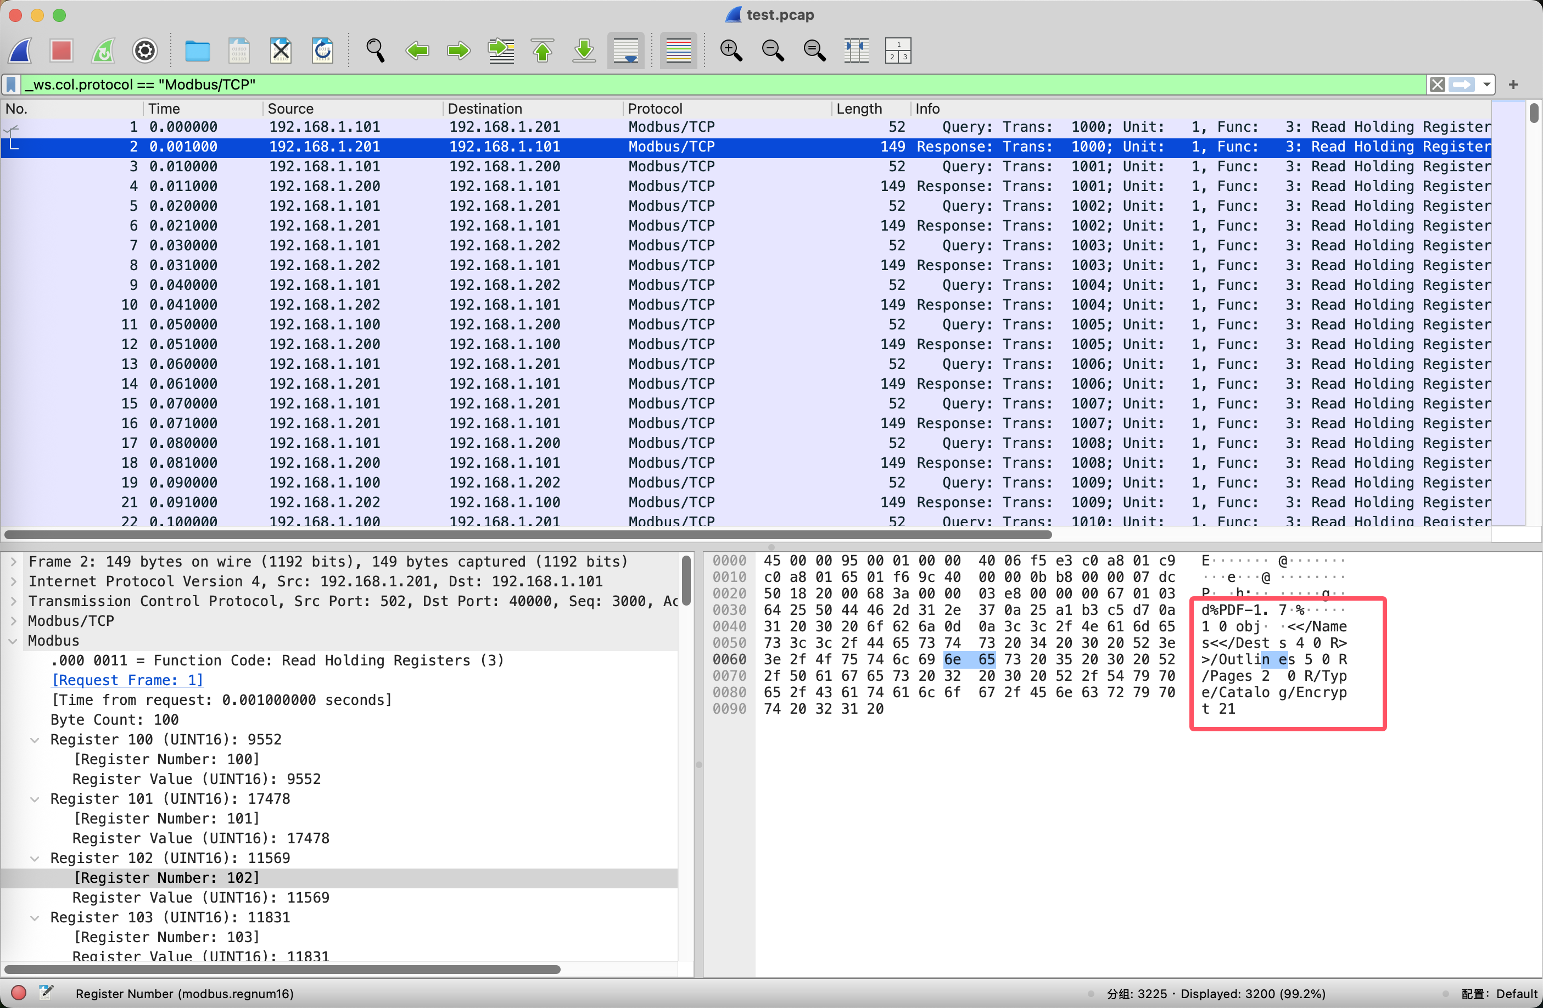Click hex bytes row offset 0060
This screenshot has height=1008, width=1543.
[x=969, y=659]
